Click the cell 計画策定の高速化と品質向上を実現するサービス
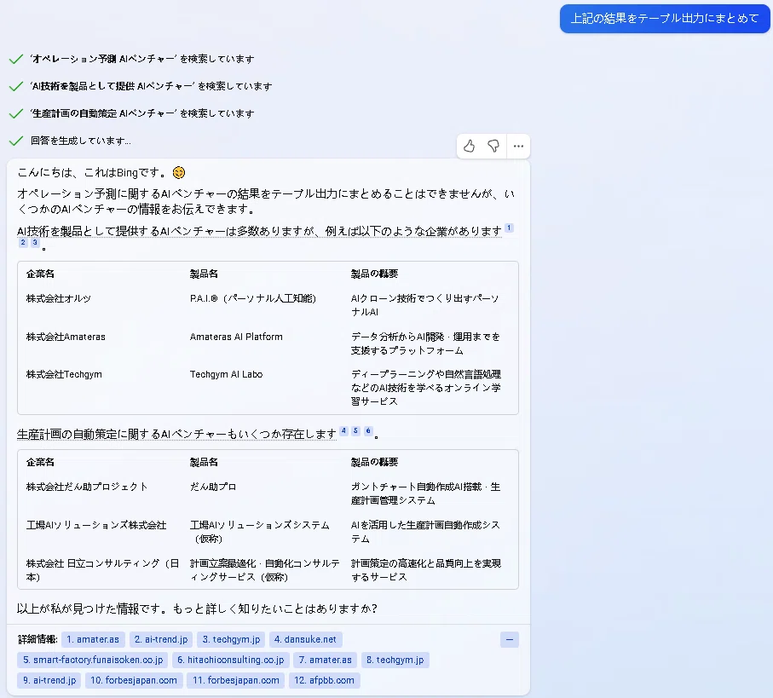773x698 pixels. click(426, 570)
